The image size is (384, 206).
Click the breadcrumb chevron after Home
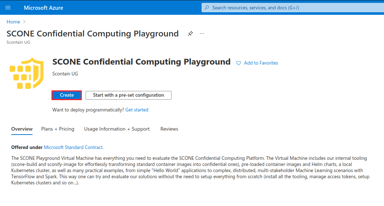click(24, 22)
